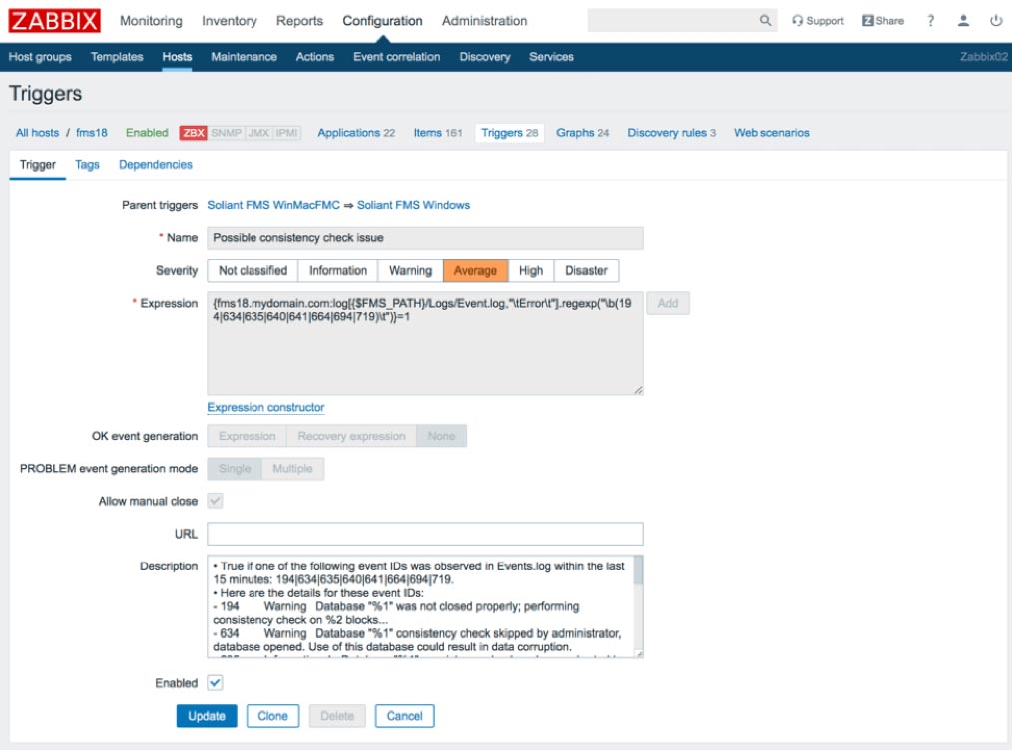Open the Tags tab
The height and width of the screenshot is (750, 1012).
tap(87, 164)
